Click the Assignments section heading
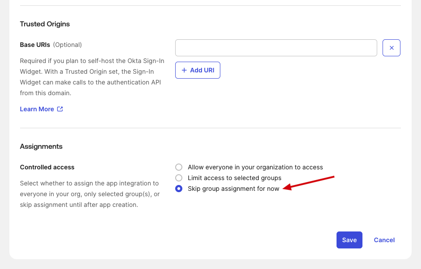The height and width of the screenshot is (269, 421). [x=41, y=147]
